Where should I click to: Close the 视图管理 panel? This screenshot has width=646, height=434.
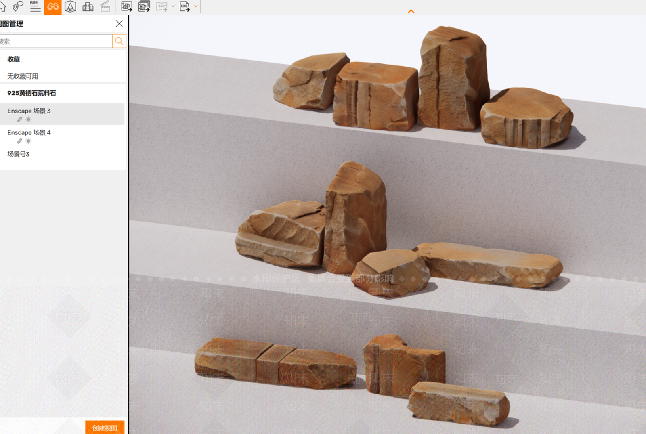(x=119, y=24)
